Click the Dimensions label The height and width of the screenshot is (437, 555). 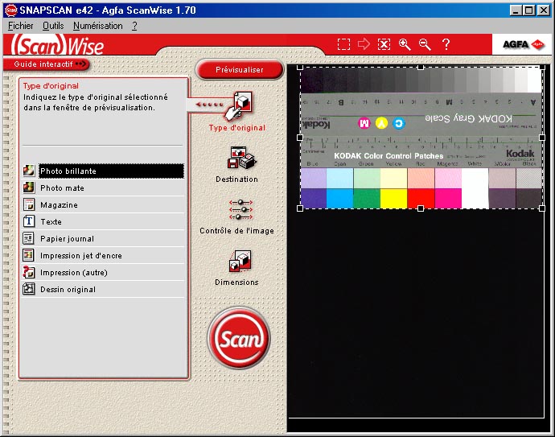[x=236, y=282]
